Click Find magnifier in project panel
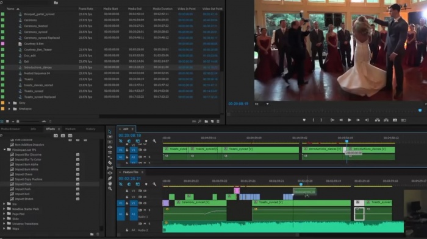Viewport: 427px width, 239px height. point(199,122)
